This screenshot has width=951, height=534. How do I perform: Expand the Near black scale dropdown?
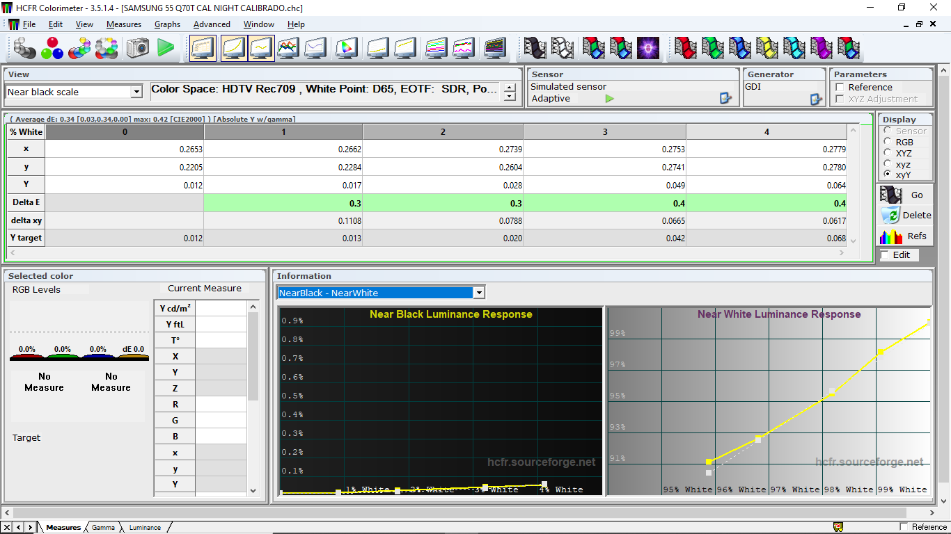pos(136,92)
